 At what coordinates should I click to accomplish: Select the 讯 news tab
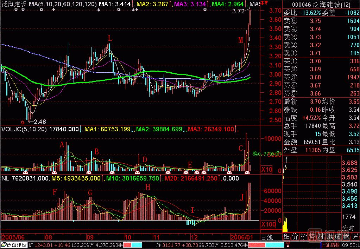329,236
